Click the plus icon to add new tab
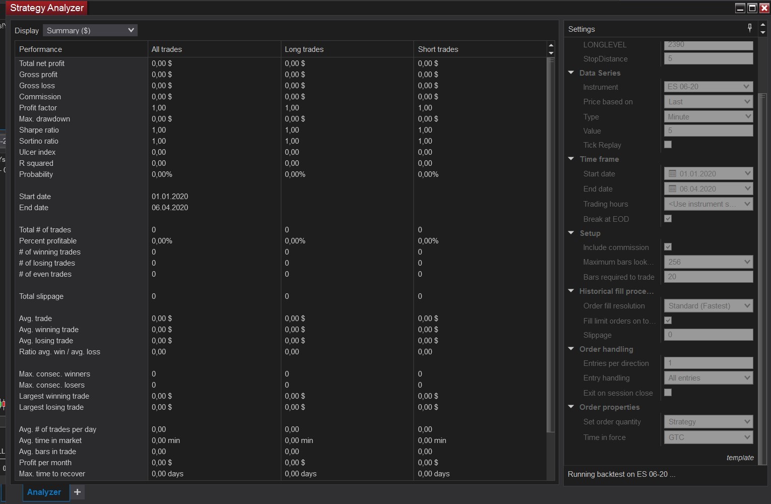Image resolution: width=771 pixels, height=504 pixels. coord(77,492)
